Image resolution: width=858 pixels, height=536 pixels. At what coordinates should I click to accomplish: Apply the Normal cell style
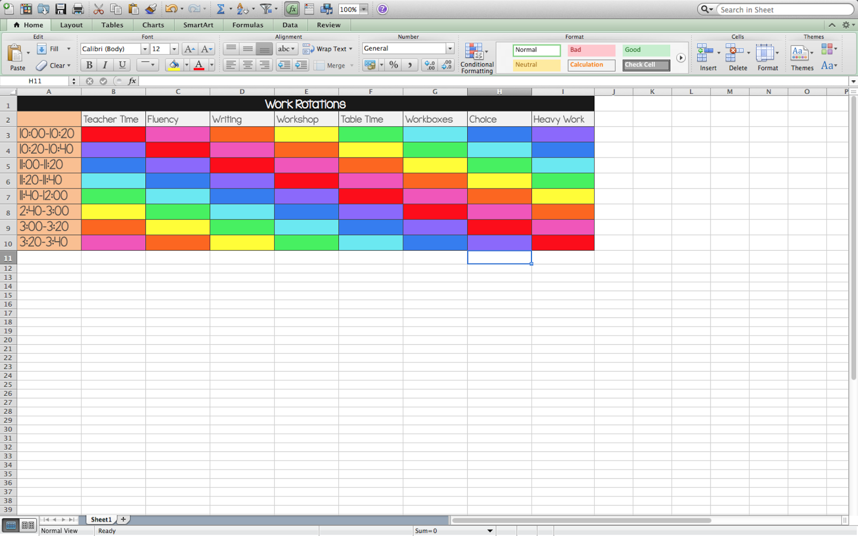(x=537, y=50)
